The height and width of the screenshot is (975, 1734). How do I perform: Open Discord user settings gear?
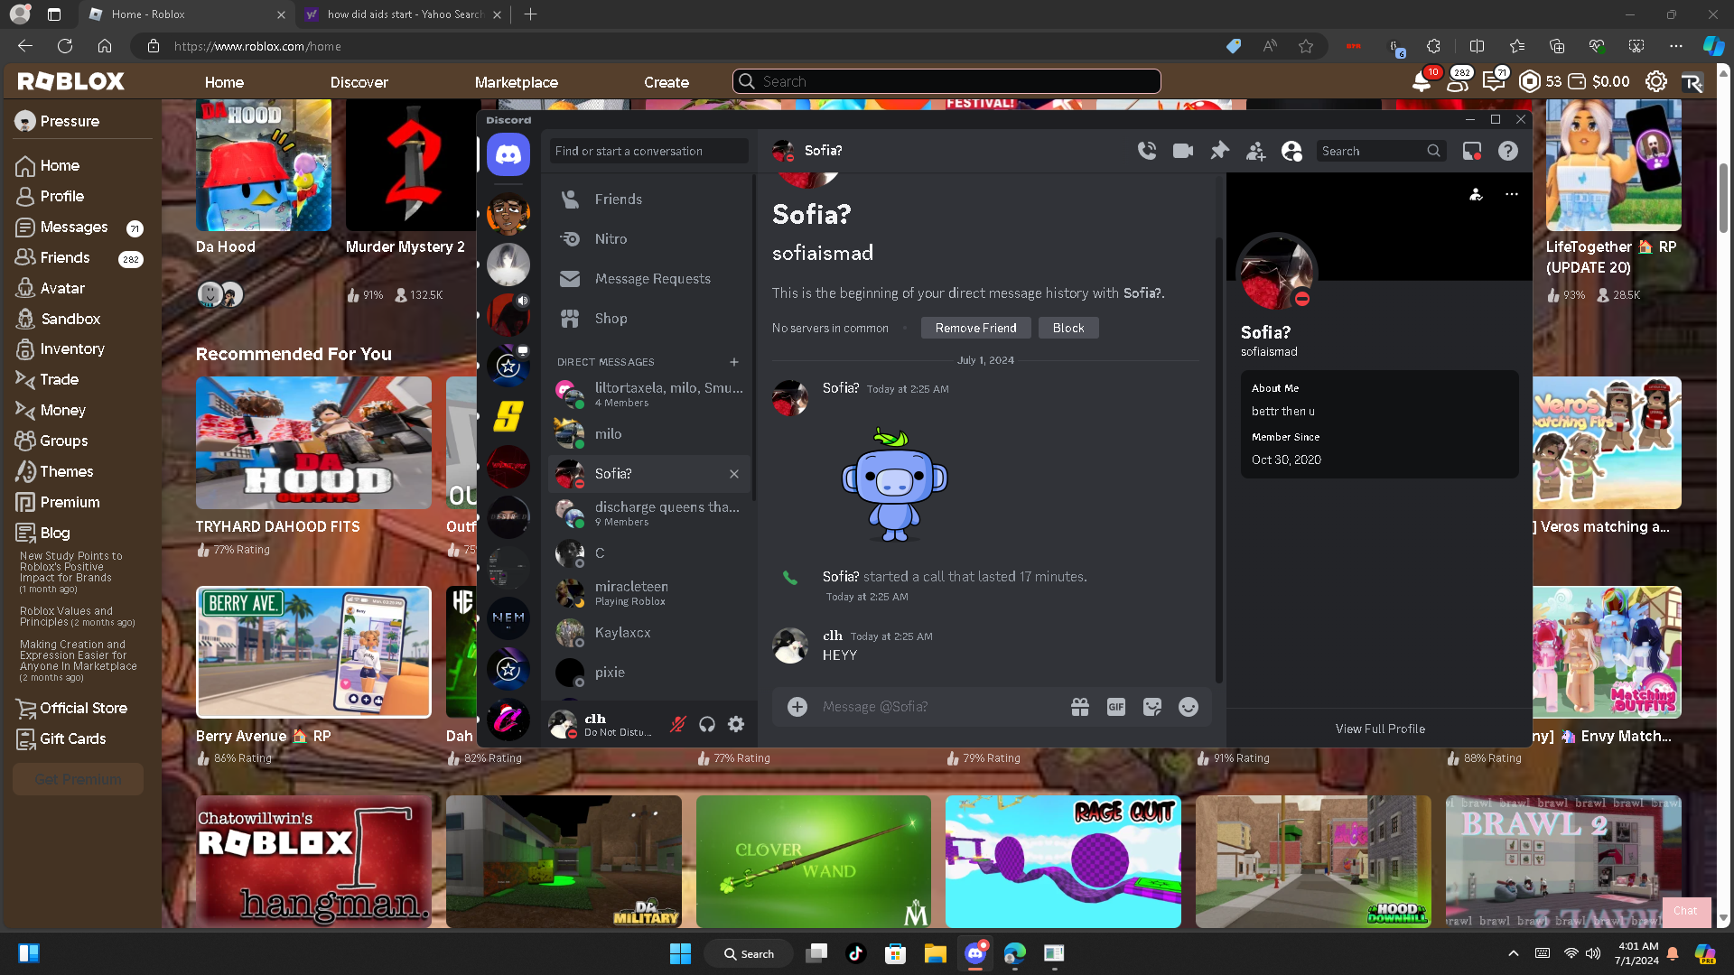click(736, 724)
